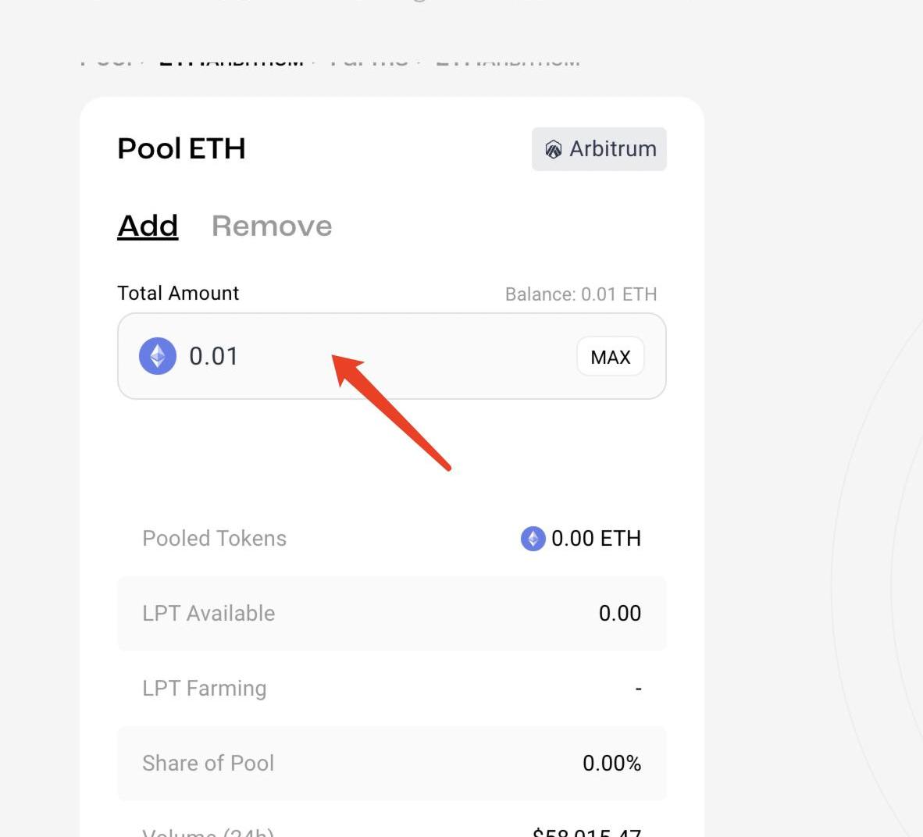Select the LPT Available label
This screenshot has height=837, width=923.
[208, 614]
